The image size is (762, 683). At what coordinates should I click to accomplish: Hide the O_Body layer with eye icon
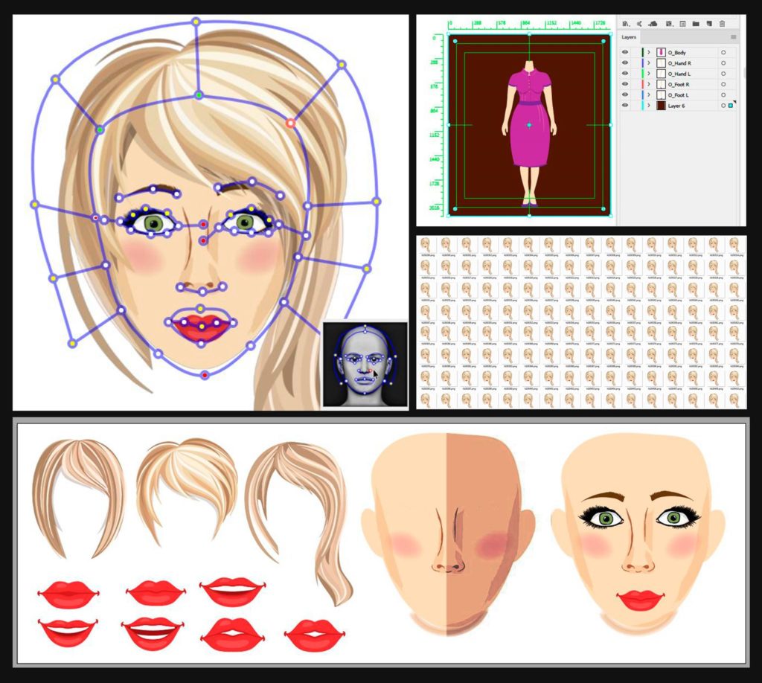tap(625, 52)
